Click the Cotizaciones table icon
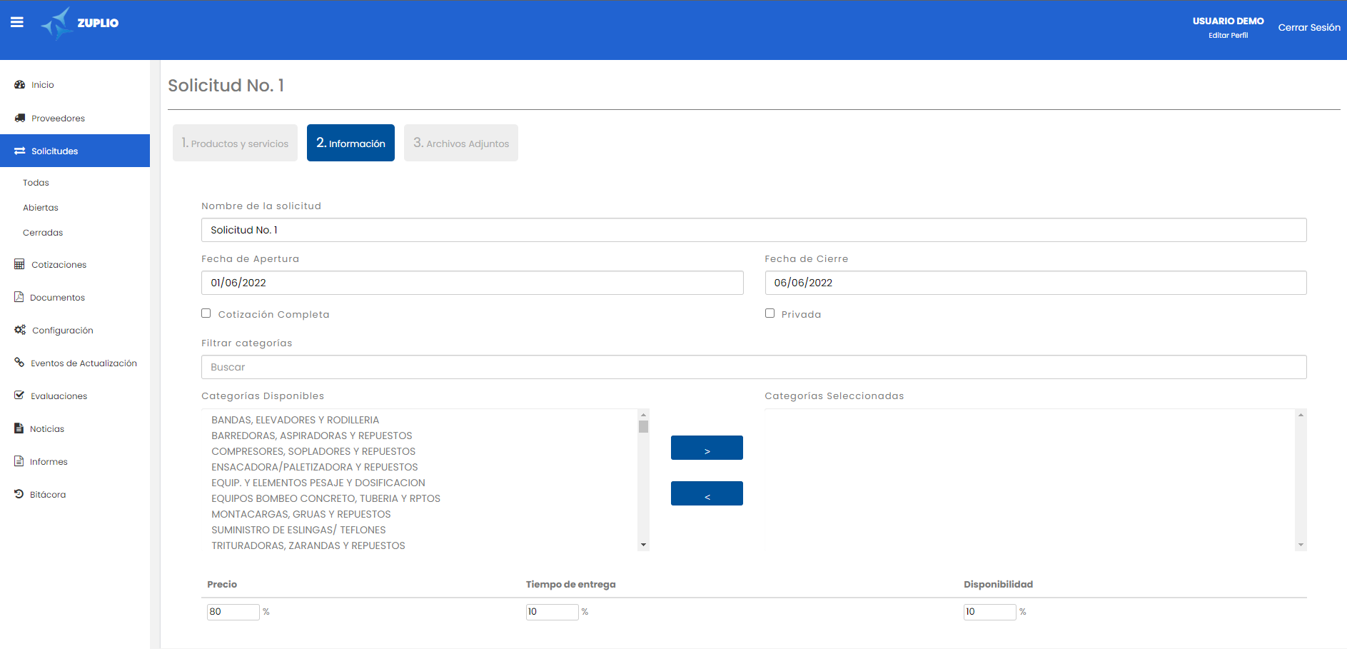This screenshot has width=1347, height=649. pyautogui.click(x=19, y=264)
